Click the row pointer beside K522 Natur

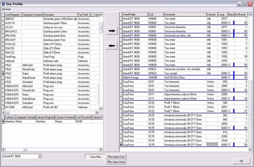click(2, 73)
